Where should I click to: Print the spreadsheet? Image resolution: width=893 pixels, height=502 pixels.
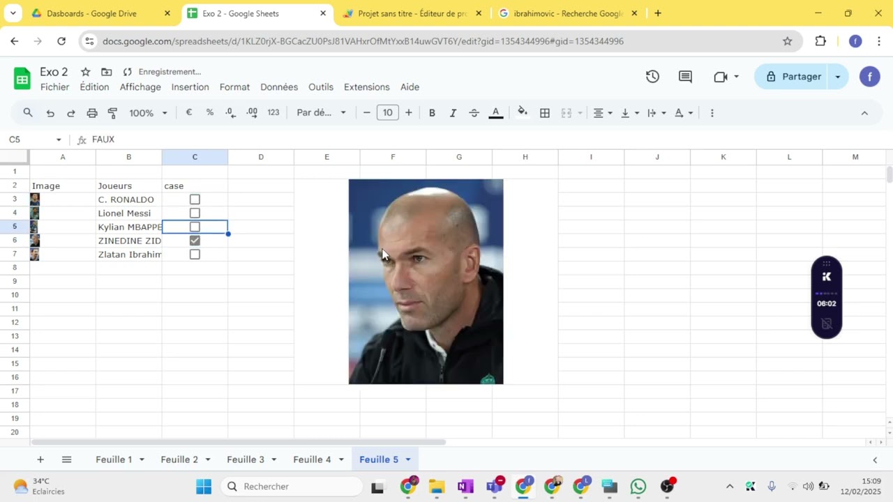(x=92, y=113)
